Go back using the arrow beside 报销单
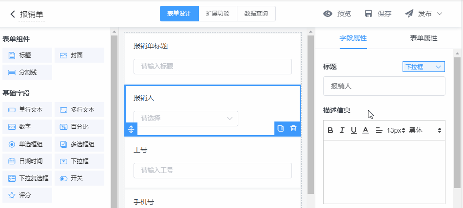463x208 pixels. [12, 14]
